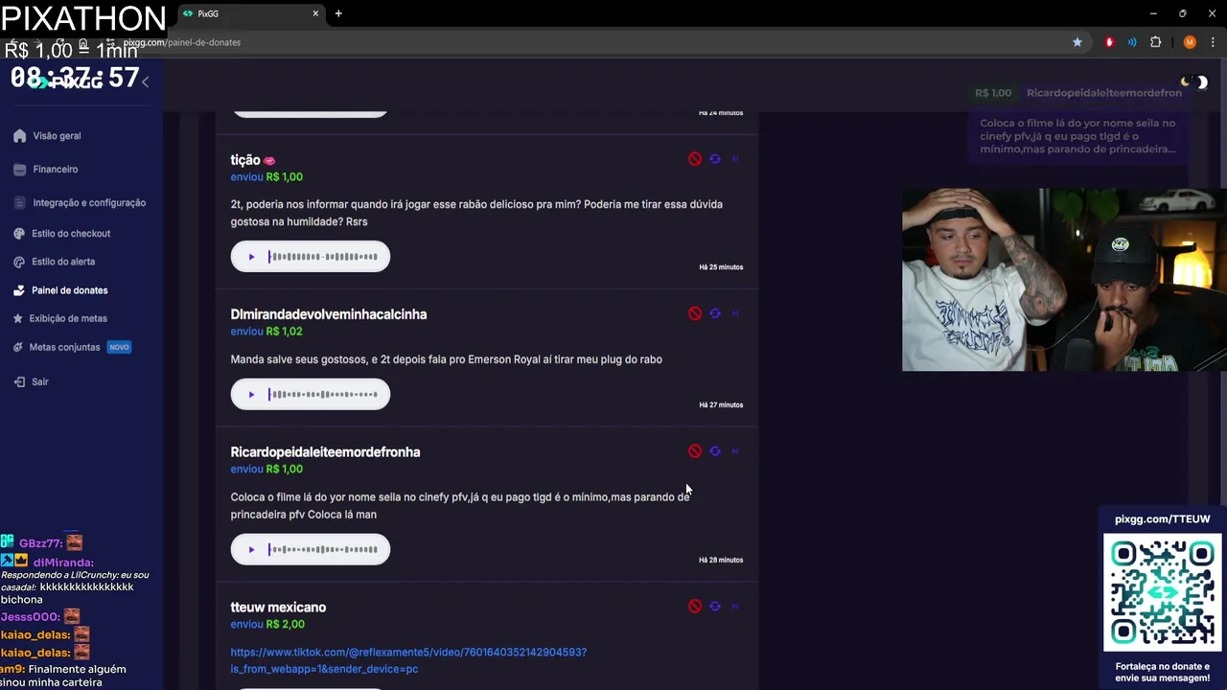Block the donation from tição
The width and height of the screenshot is (1227, 690).
tap(695, 159)
